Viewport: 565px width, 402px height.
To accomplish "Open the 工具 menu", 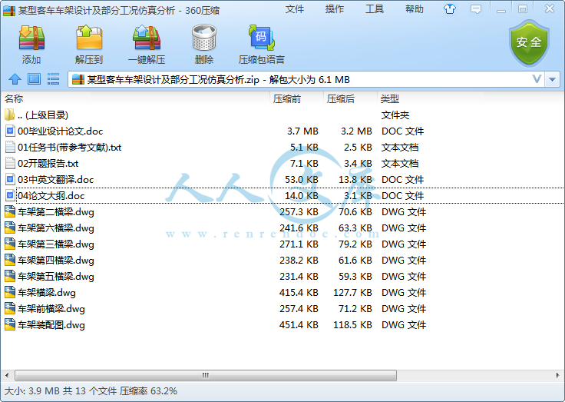I will (x=375, y=9).
